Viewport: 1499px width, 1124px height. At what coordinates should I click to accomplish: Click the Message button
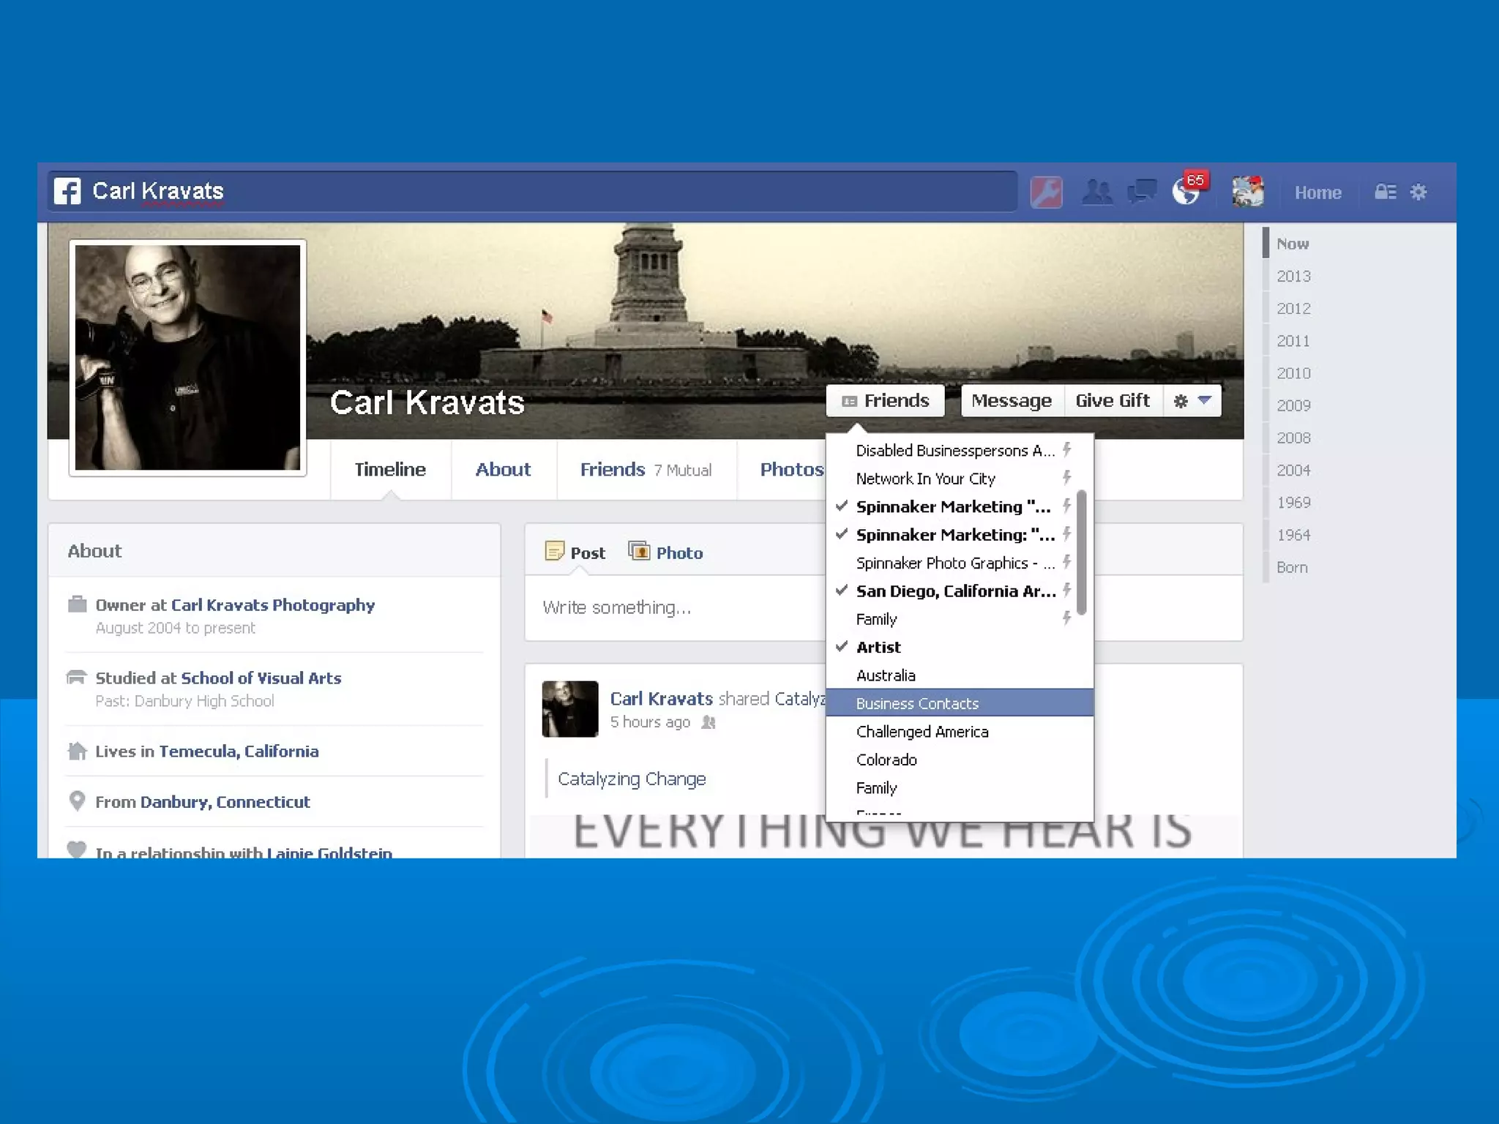tap(1011, 401)
